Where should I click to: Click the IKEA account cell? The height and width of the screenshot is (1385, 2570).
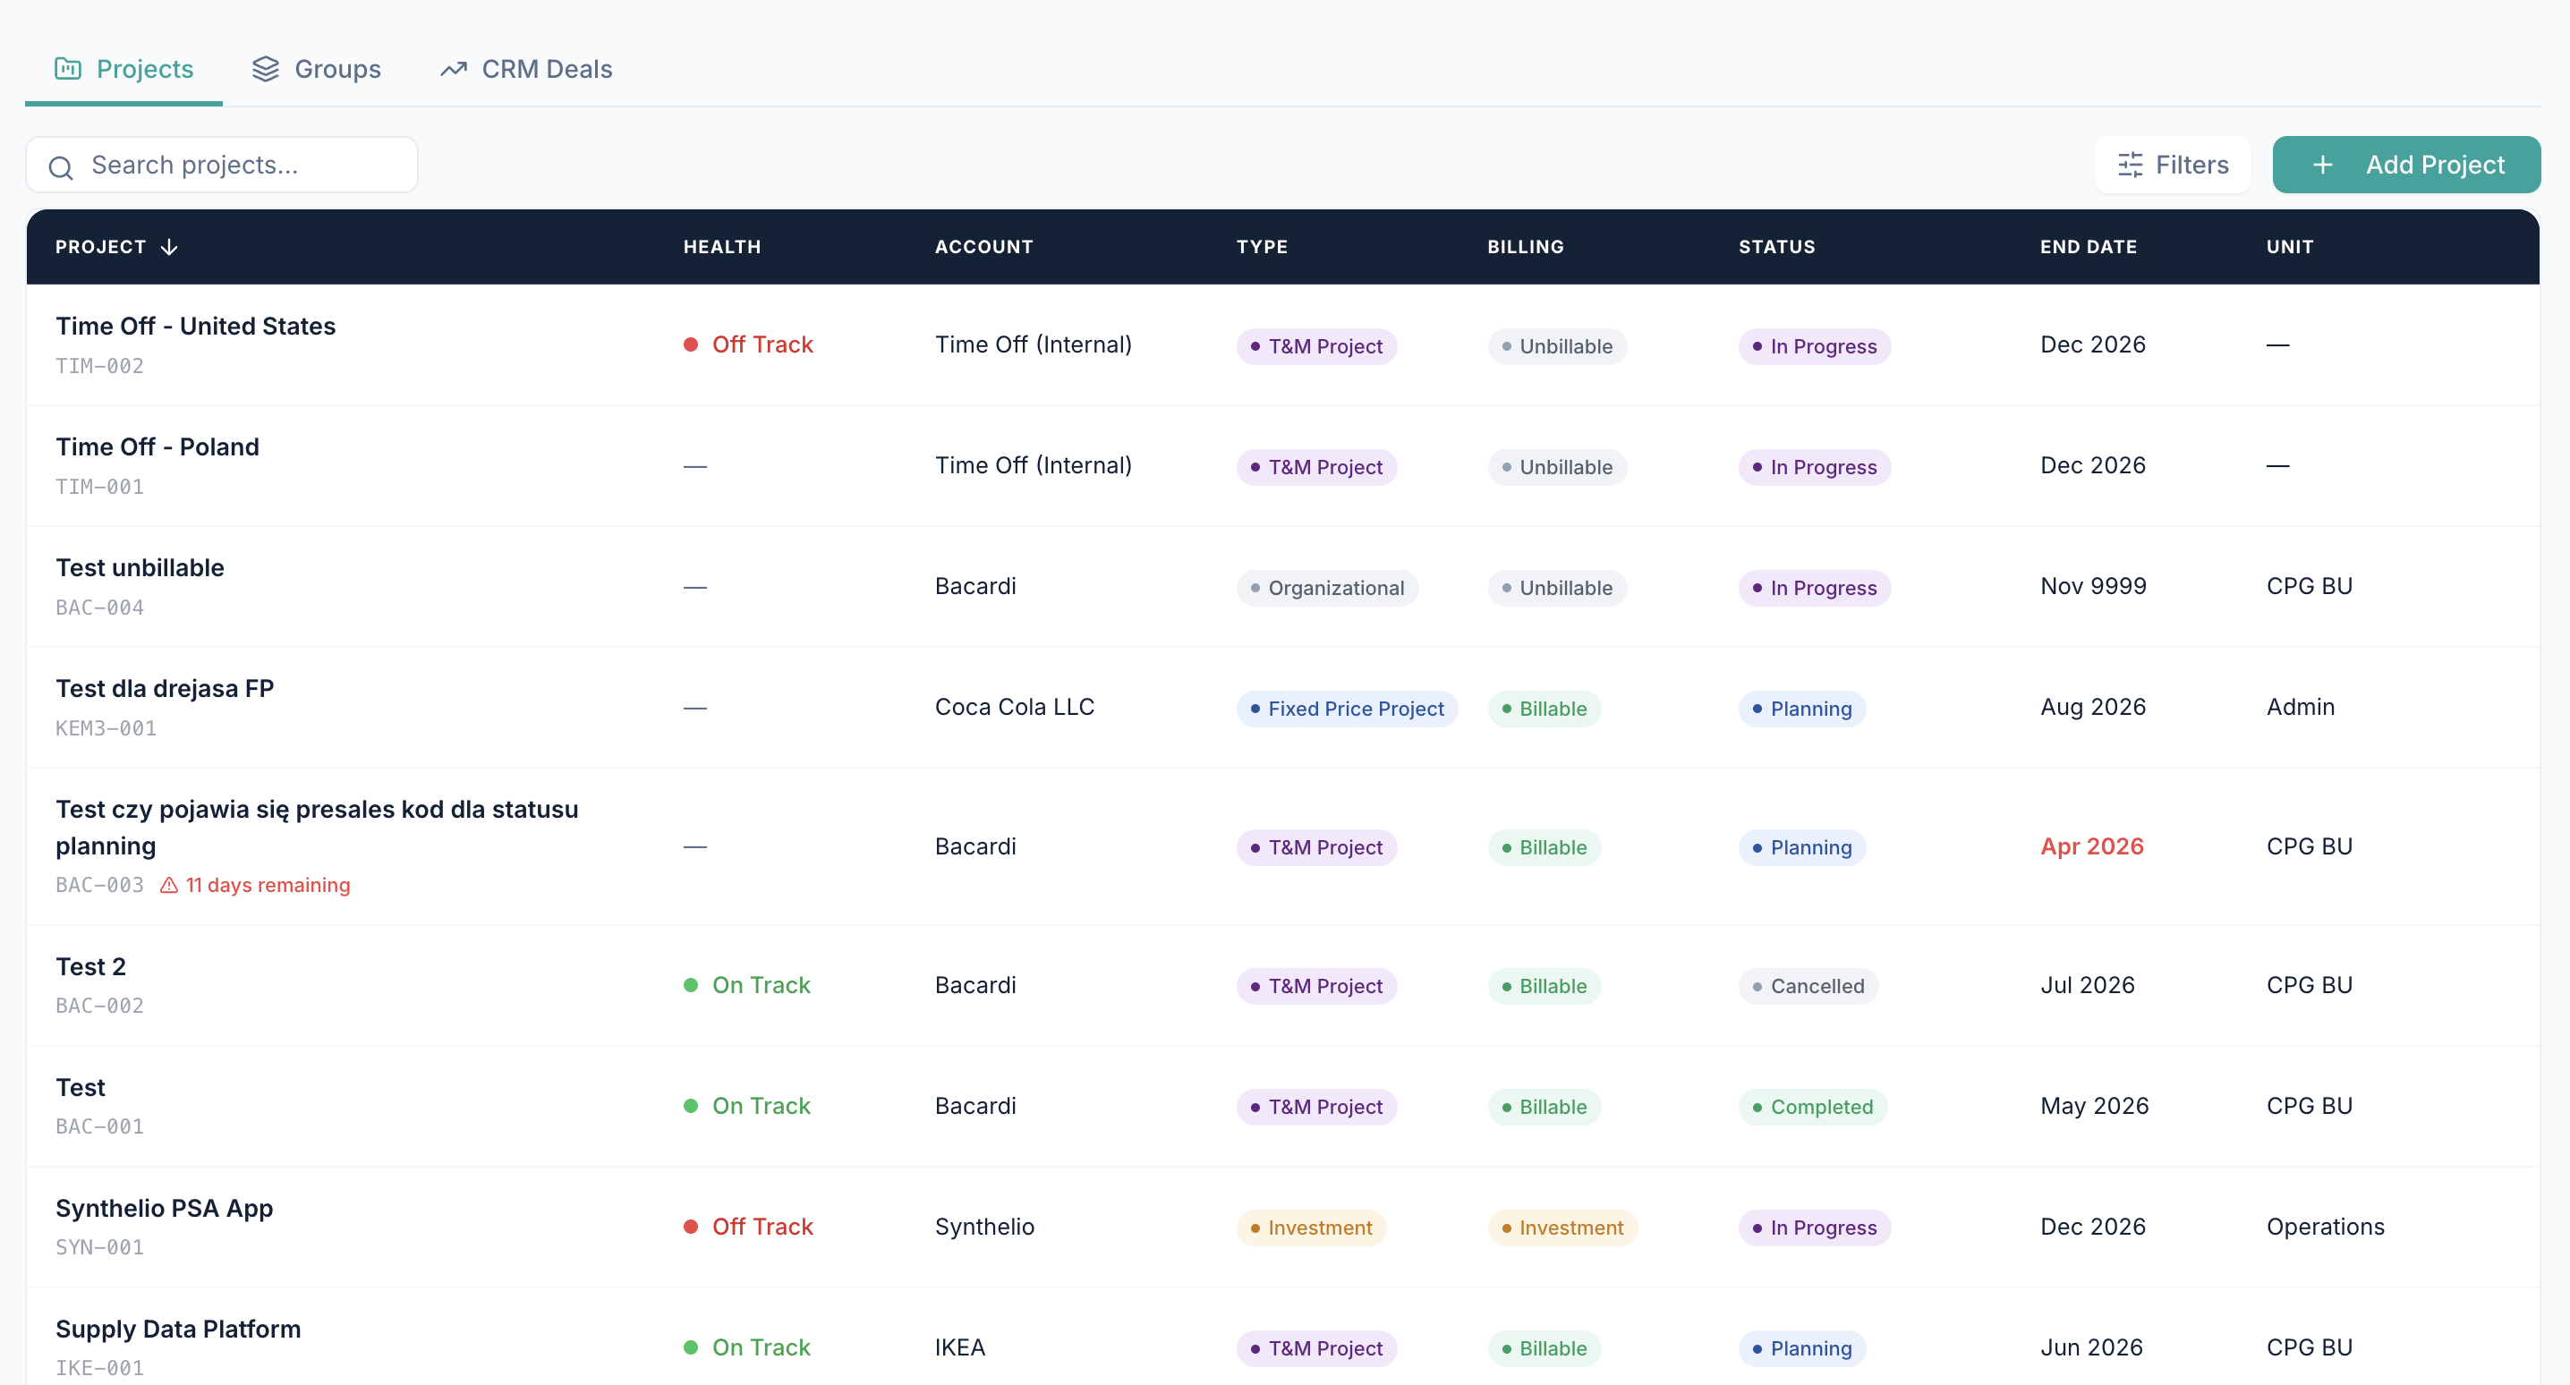point(960,1347)
